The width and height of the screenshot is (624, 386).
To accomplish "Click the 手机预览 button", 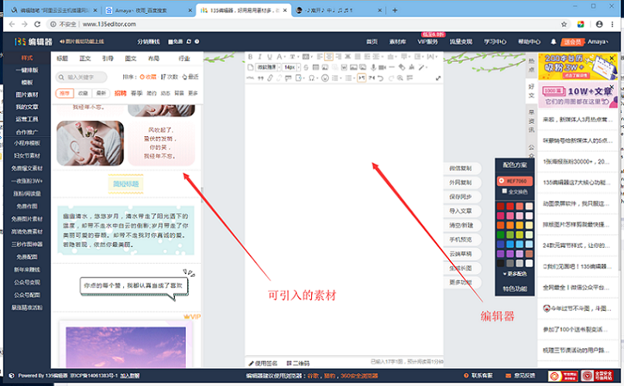I will pyautogui.click(x=461, y=240).
